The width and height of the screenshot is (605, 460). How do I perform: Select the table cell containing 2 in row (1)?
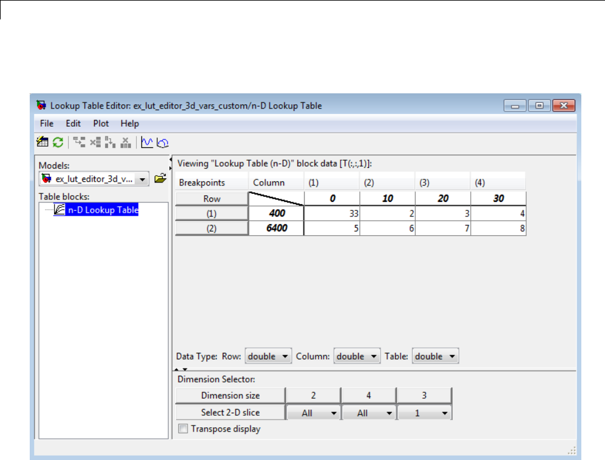click(x=387, y=213)
